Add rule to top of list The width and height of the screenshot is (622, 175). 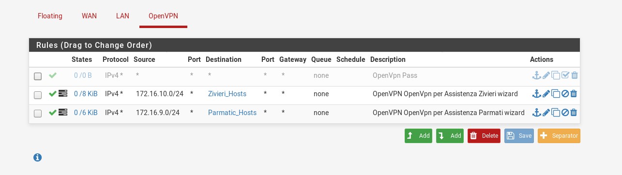[418, 136]
